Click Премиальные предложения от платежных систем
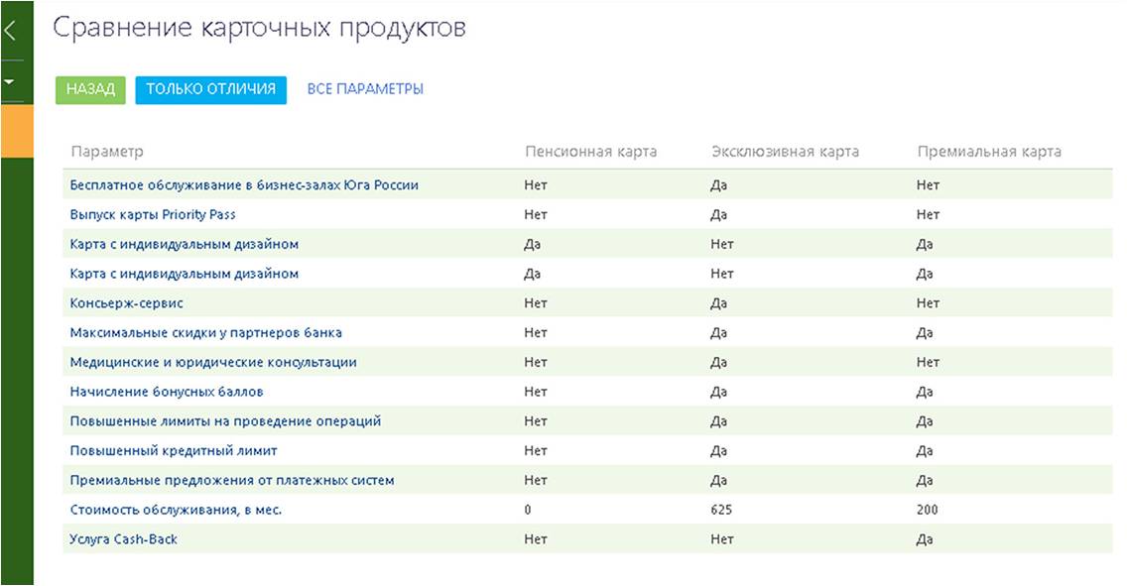1127x586 pixels. pos(232,481)
